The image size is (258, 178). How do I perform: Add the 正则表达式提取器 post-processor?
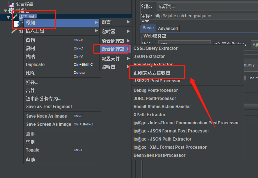[187, 73]
